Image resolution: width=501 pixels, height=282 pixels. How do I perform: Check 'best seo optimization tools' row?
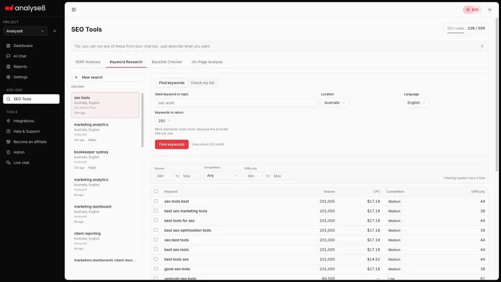(156, 230)
